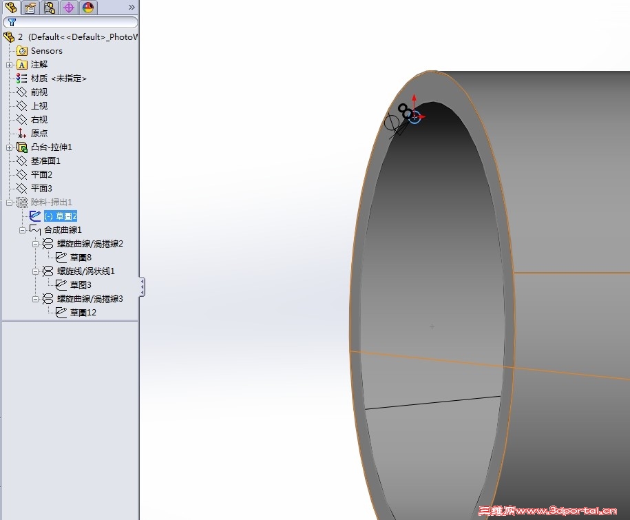Click the feature tree filter field

(x=70, y=22)
